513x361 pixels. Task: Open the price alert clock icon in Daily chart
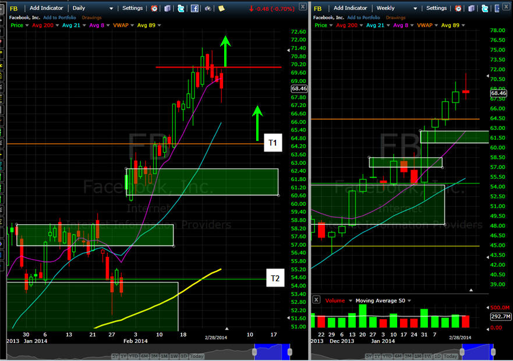pyautogui.click(x=154, y=8)
